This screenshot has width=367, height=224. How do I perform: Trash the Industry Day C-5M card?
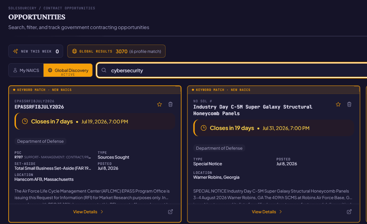(x=349, y=104)
